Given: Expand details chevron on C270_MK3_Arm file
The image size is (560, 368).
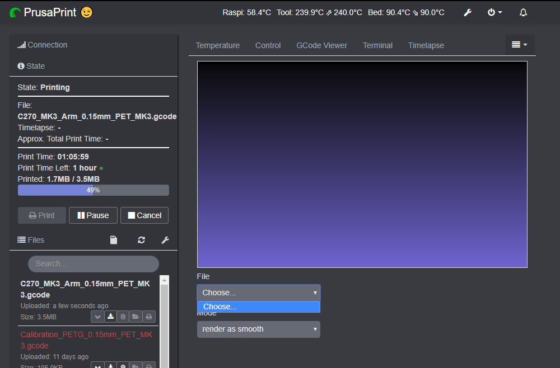Looking at the screenshot, I should pos(97,317).
